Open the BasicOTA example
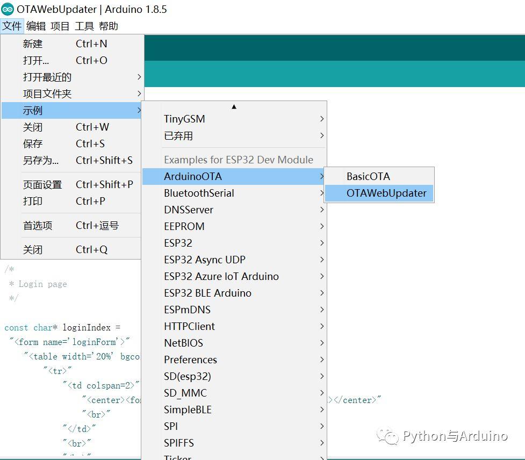The height and width of the screenshot is (460, 525). point(379,177)
